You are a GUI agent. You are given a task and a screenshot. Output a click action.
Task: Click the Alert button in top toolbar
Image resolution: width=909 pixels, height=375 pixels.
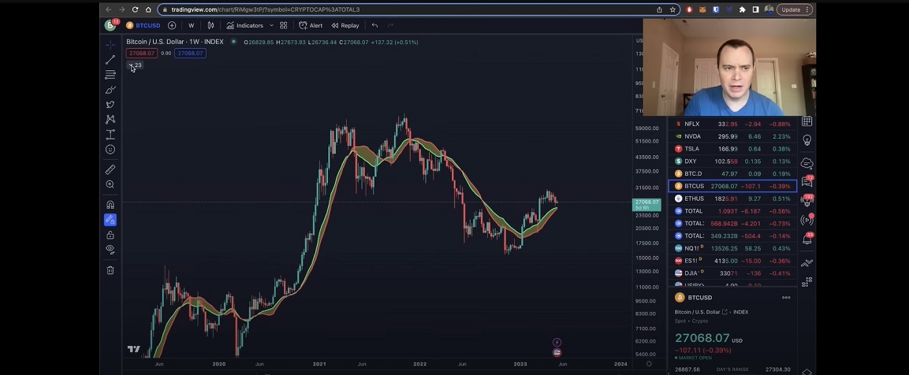click(311, 25)
